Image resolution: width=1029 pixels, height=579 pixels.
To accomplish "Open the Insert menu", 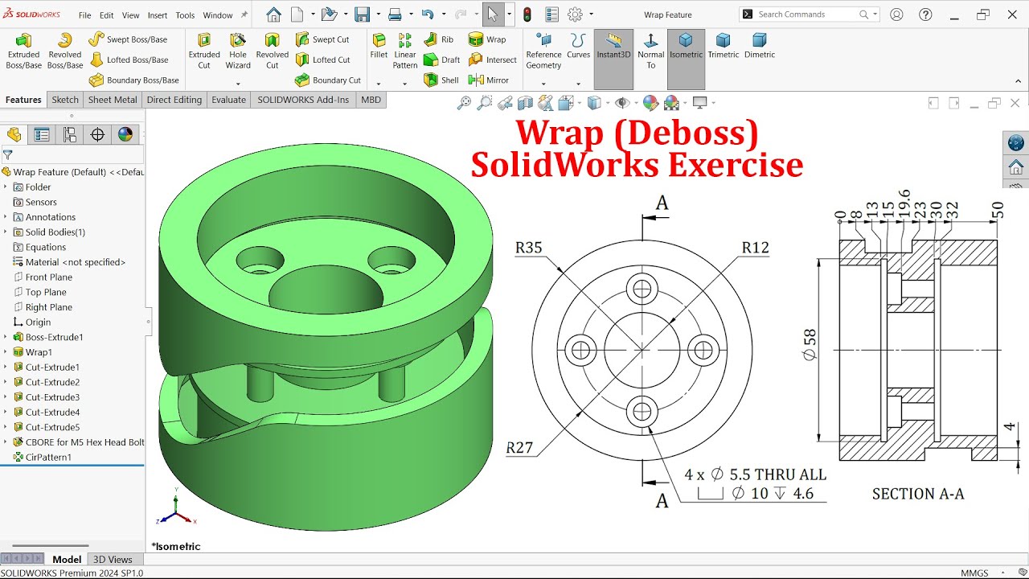I will pos(158,15).
